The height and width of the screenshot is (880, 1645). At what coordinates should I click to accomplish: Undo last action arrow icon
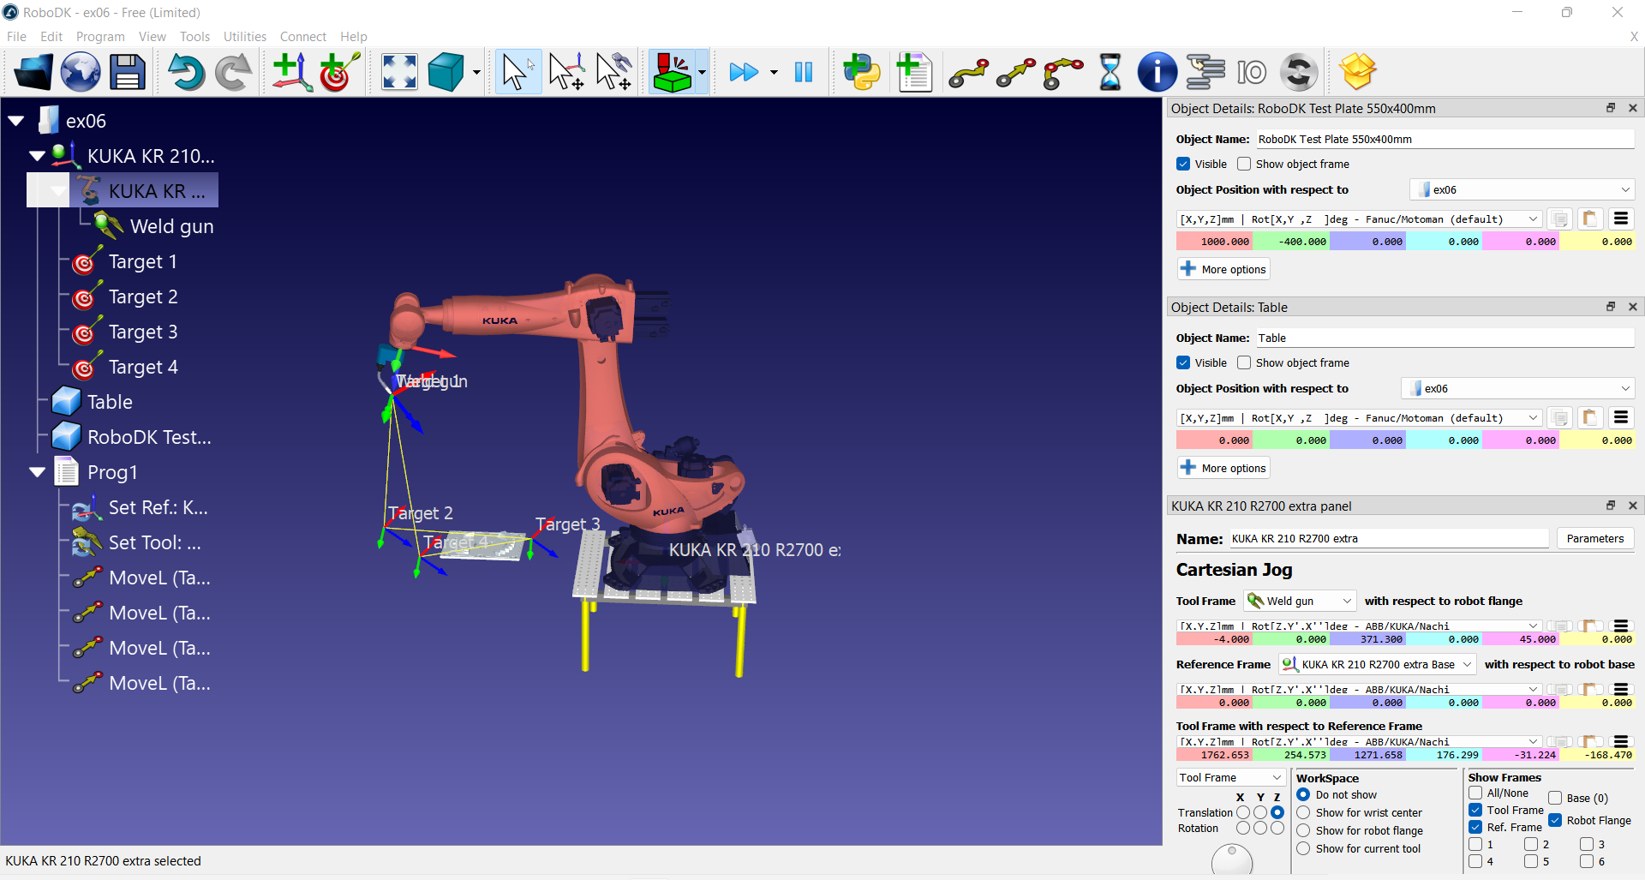coord(185,72)
